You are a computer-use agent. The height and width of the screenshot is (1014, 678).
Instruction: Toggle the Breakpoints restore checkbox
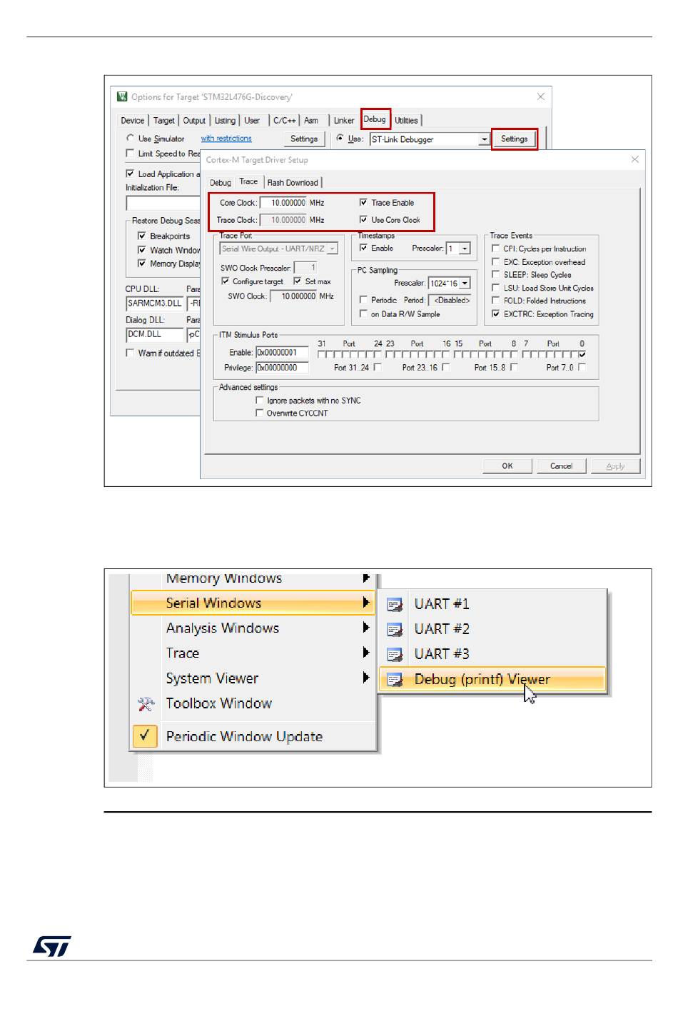coord(142,236)
